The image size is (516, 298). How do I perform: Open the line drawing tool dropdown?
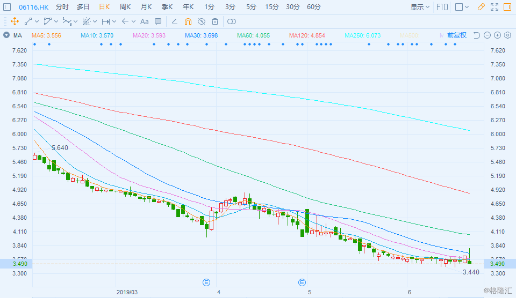pyautogui.click(x=31, y=21)
